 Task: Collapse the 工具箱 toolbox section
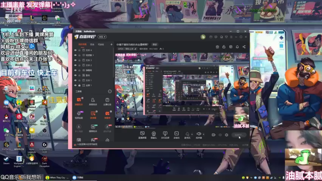[109, 91]
